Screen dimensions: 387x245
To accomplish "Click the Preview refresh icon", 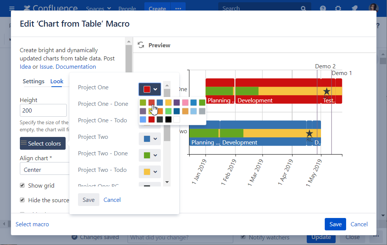I will point(141,45).
